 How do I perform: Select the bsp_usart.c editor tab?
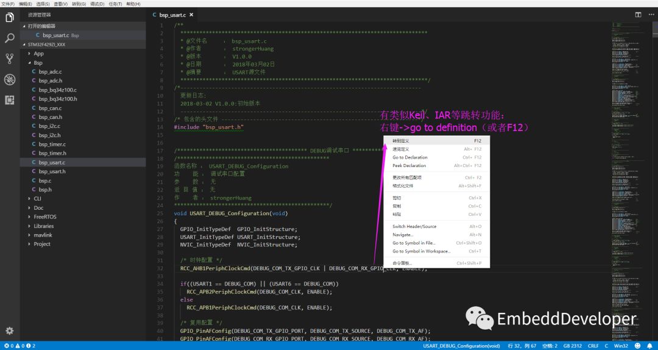[172, 15]
